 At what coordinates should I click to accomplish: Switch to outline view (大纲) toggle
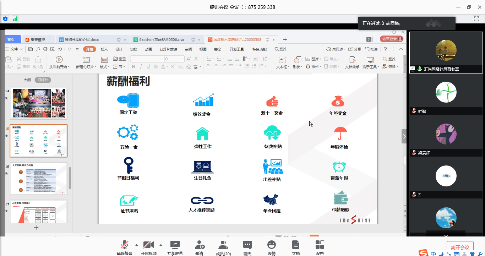[27, 80]
